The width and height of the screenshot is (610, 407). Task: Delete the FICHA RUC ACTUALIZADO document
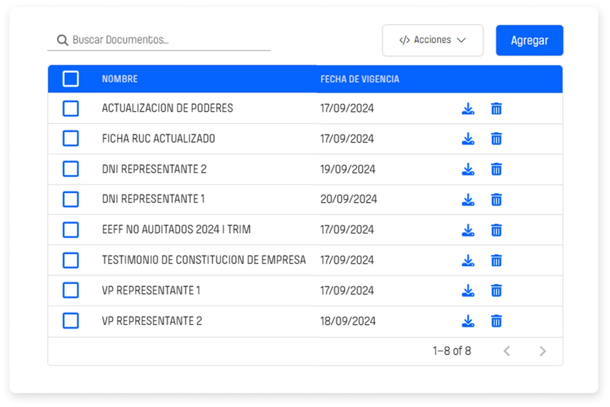coord(496,139)
